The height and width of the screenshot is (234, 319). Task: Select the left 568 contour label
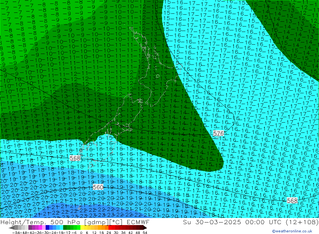click(x=75, y=158)
